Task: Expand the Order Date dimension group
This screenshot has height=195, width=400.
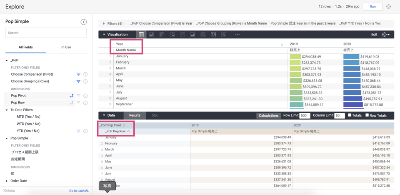Action: [x=7, y=181]
